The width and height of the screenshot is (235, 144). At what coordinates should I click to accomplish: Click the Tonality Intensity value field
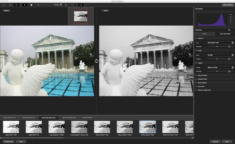(229, 47)
